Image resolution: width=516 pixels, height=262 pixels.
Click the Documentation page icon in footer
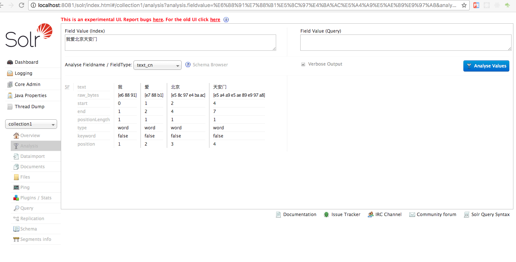(x=278, y=215)
